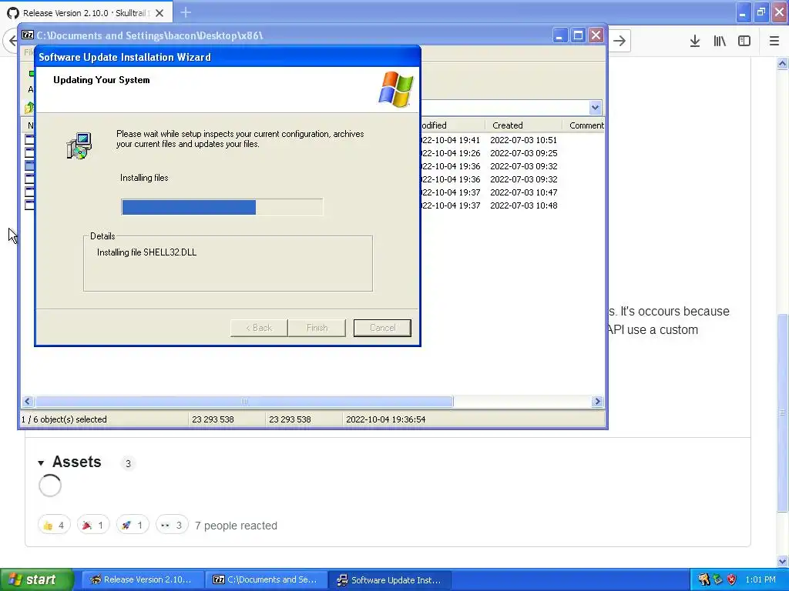The height and width of the screenshot is (591, 789).
Task: Open the Firefox downloads panel icon
Action: tap(694, 41)
